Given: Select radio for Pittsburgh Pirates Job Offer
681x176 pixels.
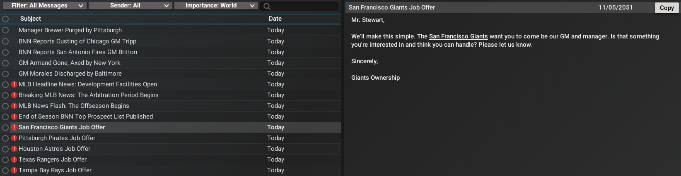Looking at the screenshot, I should coord(5,138).
